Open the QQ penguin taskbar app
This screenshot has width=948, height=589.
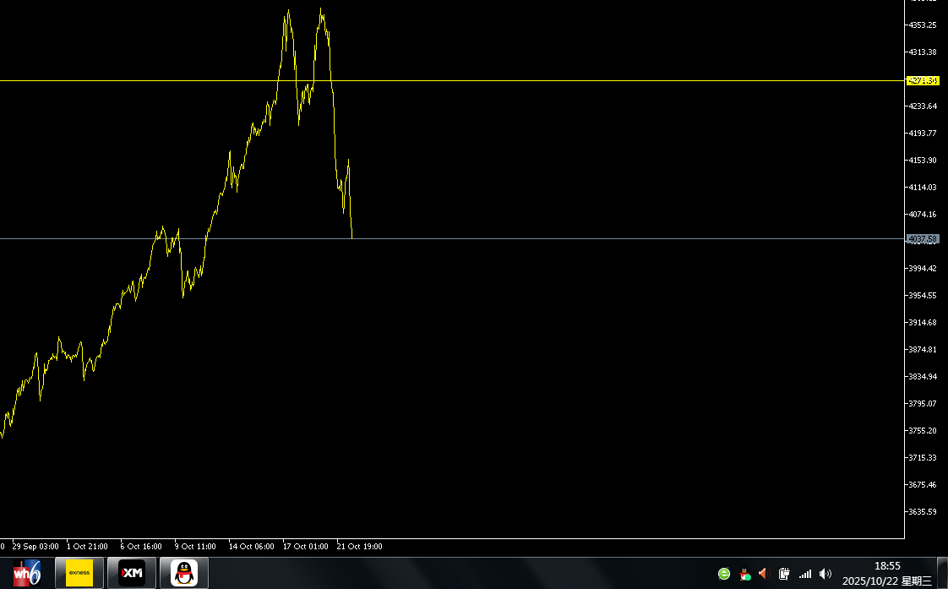click(x=184, y=573)
